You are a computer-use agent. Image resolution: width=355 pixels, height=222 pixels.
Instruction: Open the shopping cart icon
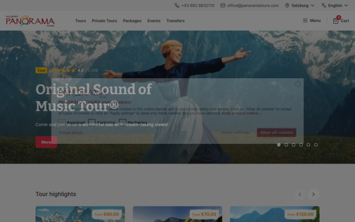(335, 21)
